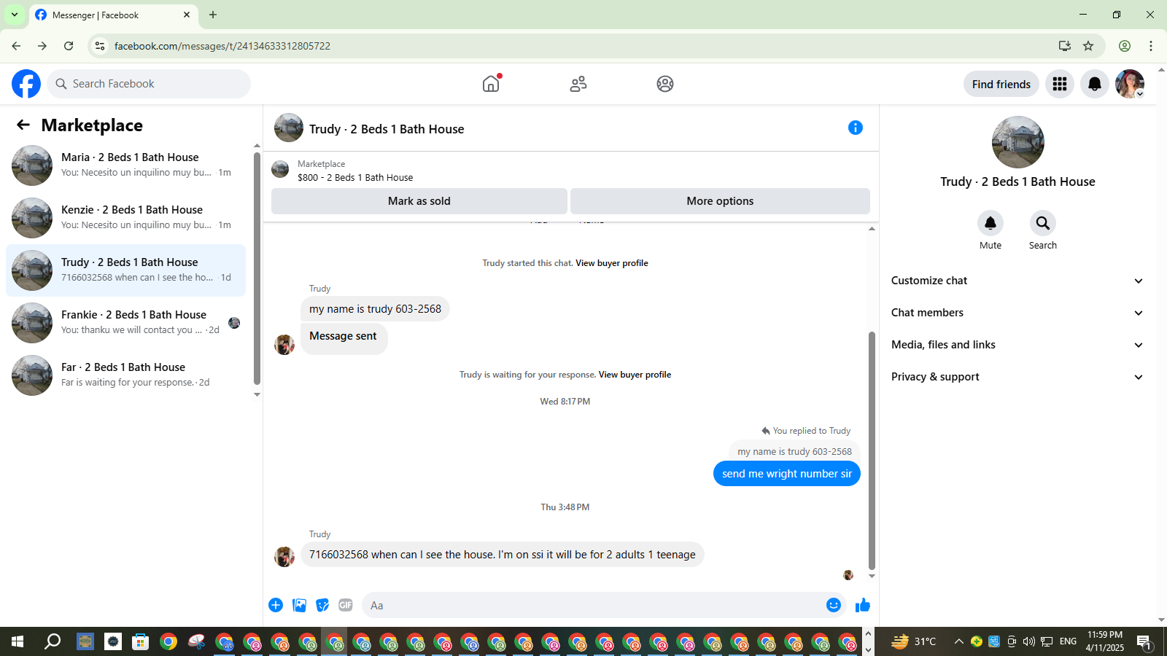Open the taskbar clock and date
The width and height of the screenshot is (1167, 656).
[1104, 641]
